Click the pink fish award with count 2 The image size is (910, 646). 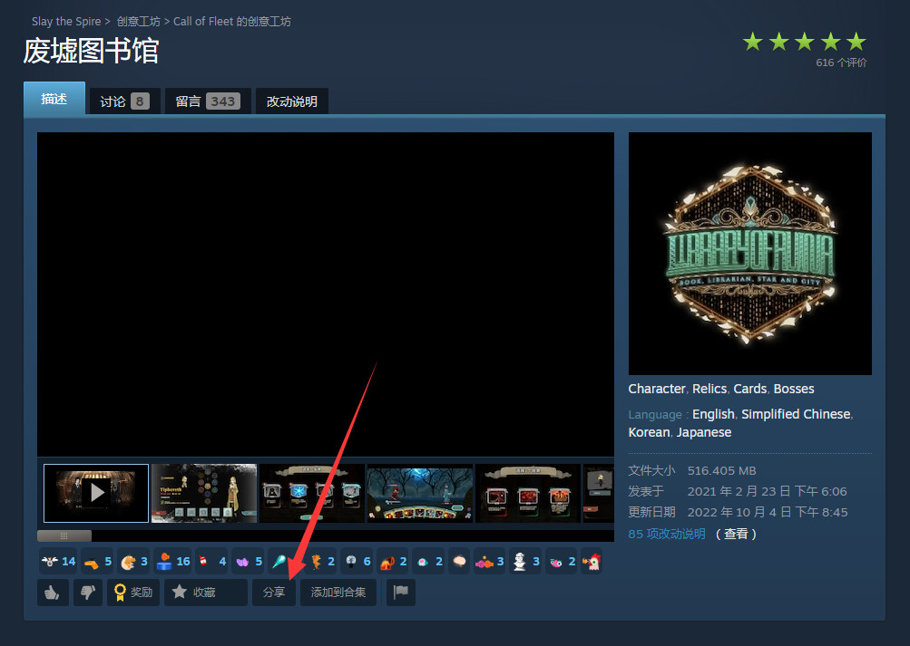click(x=562, y=561)
